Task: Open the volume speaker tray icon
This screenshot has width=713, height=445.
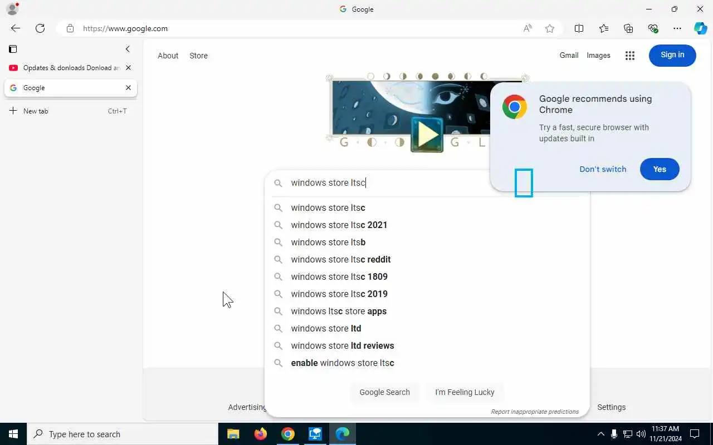Action: pyautogui.click(x=641, y=434)
